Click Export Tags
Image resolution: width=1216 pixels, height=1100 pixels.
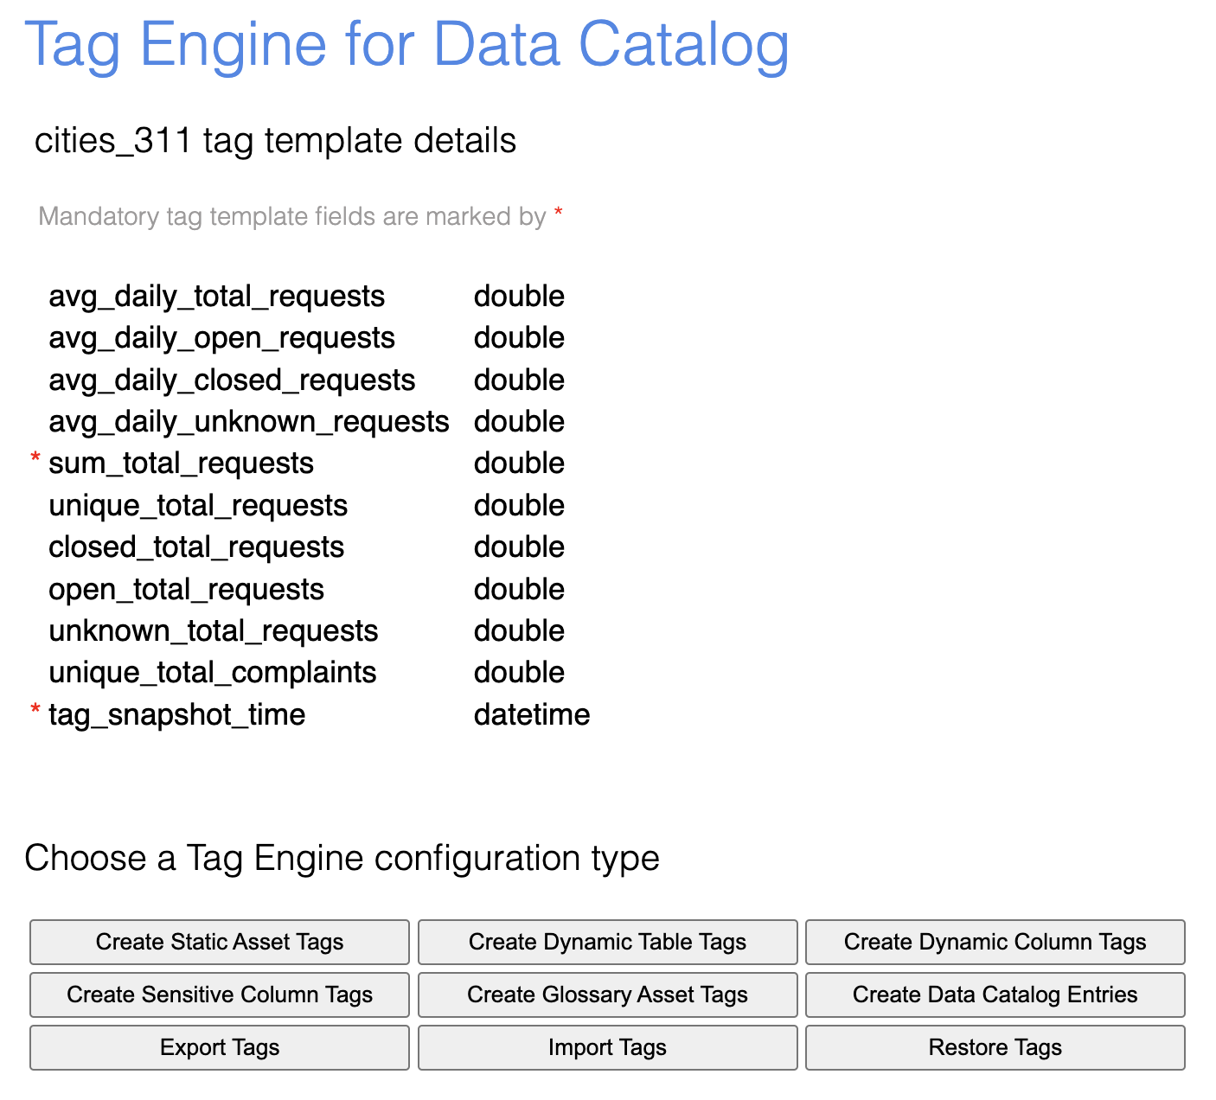click(219, 1047)
